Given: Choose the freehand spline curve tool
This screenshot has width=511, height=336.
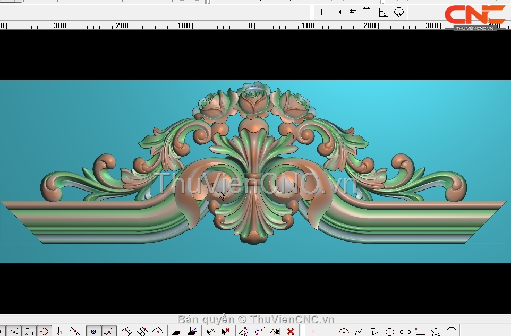Looking at the screenshot, I should [x=359, y=332].
